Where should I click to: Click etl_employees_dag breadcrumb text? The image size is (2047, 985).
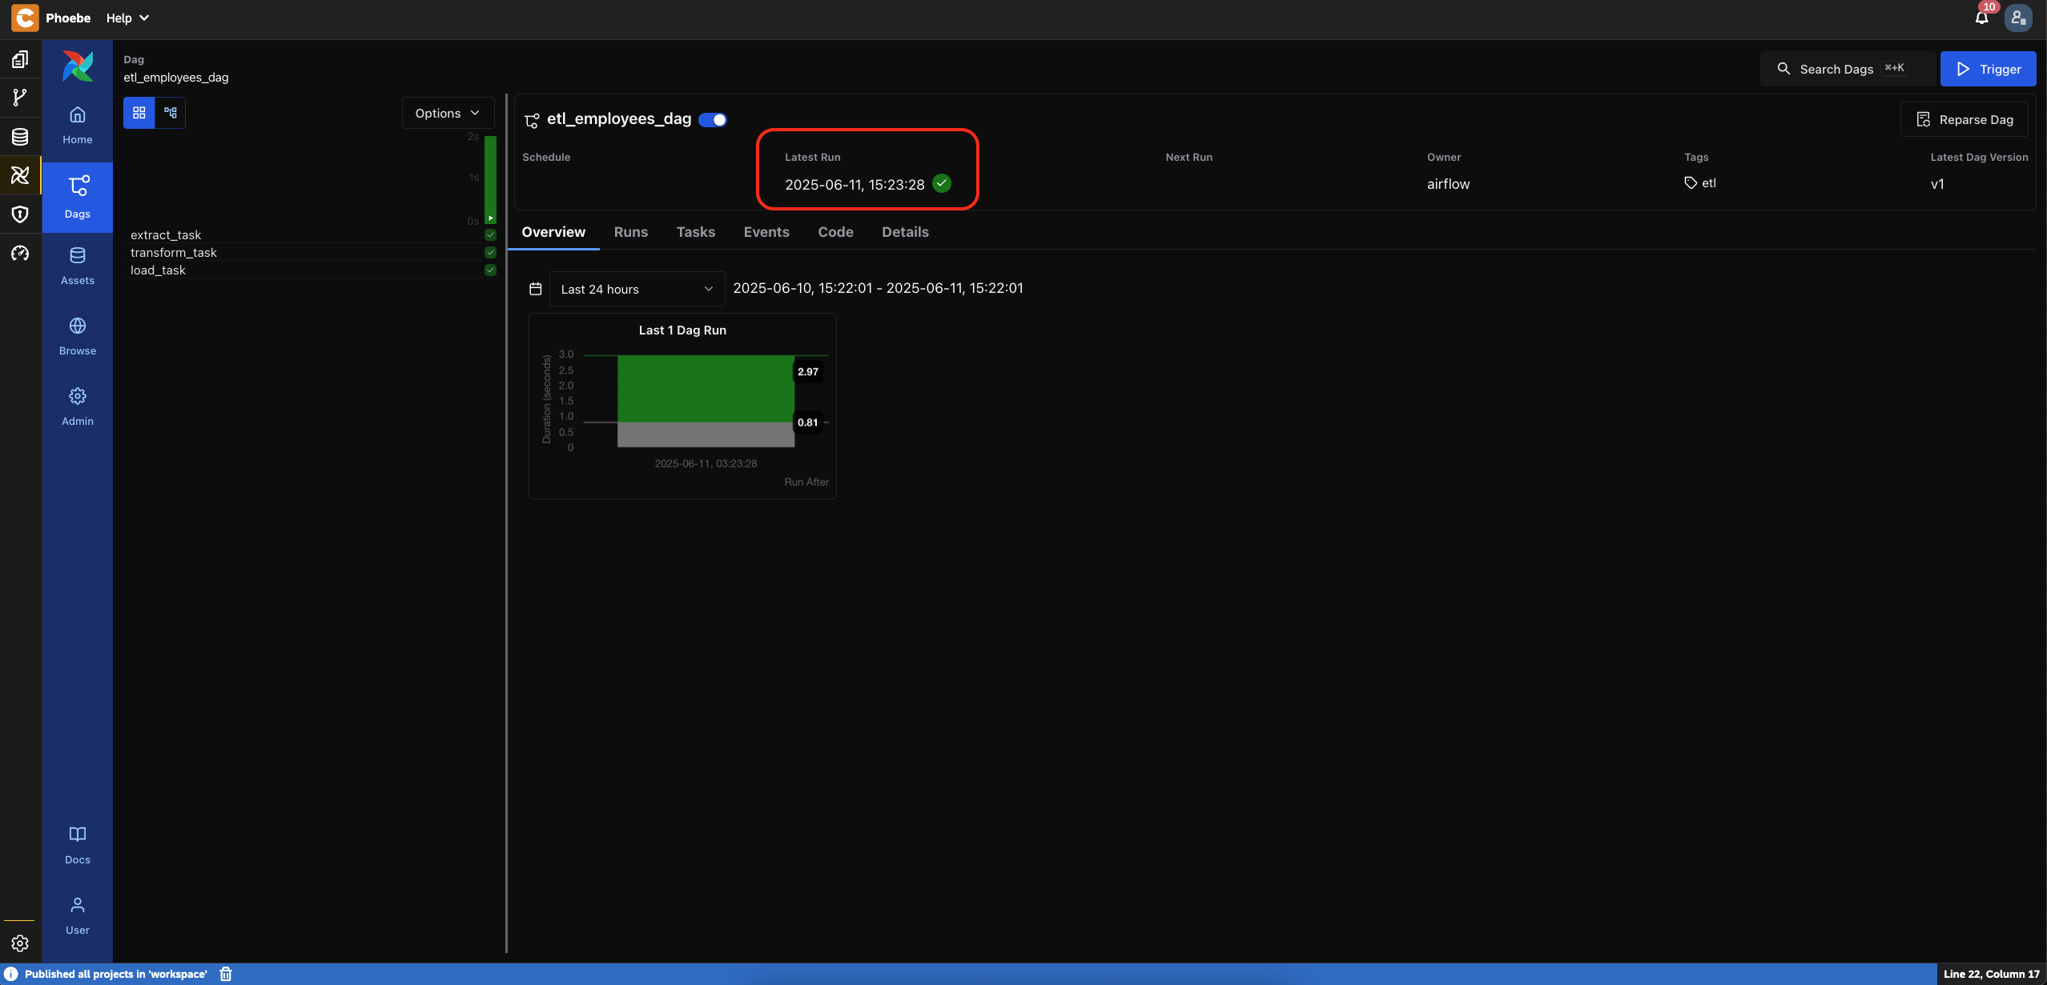(175, 78)
